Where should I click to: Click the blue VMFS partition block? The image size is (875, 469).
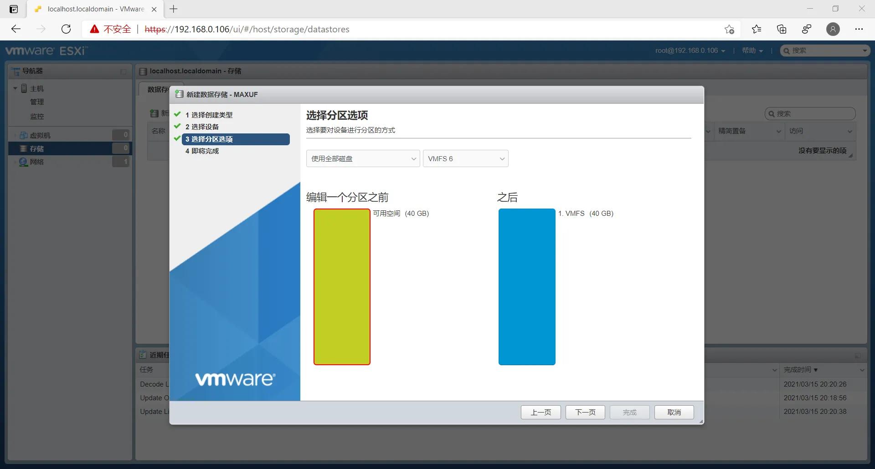click(527, 287)
